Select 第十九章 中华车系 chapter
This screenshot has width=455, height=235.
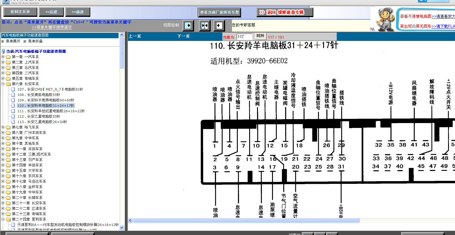click(27, 192)
